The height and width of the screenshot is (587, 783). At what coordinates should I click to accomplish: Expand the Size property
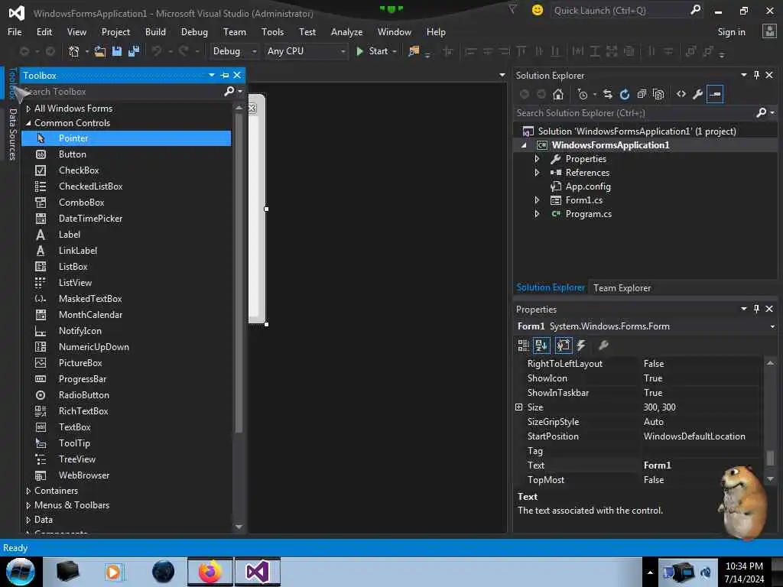point(519,407)
